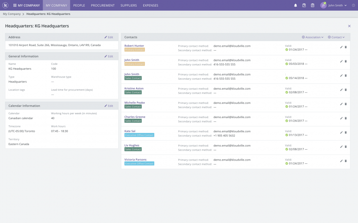Open Liv Hughes' contact link

tap(132, 145)
